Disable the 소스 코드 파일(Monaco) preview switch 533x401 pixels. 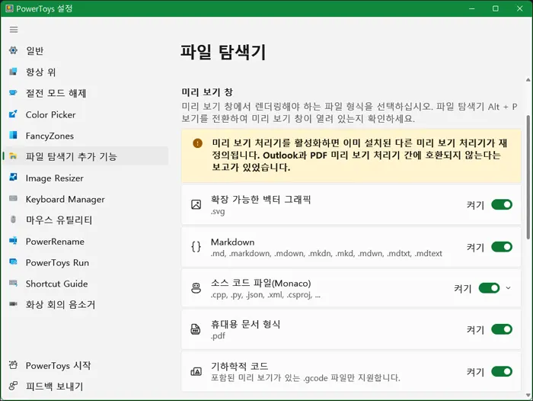pos(489,288)
